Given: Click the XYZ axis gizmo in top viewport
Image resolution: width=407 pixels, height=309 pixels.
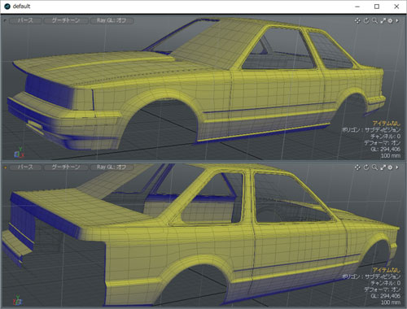Looking at the screenshot, I should (x=19, y=153).
